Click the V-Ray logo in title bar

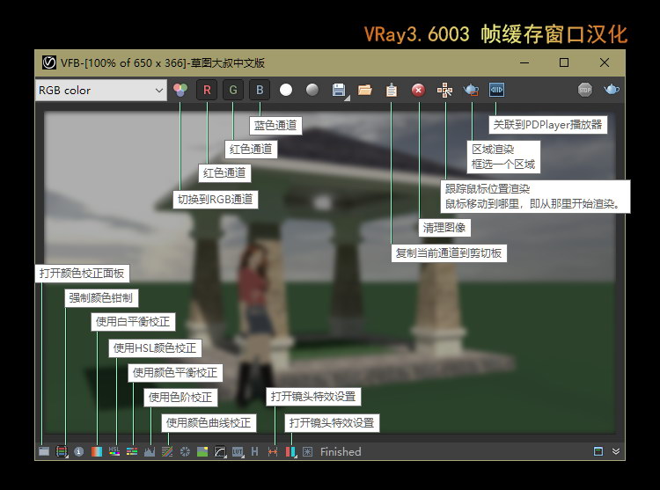point(49,62)
